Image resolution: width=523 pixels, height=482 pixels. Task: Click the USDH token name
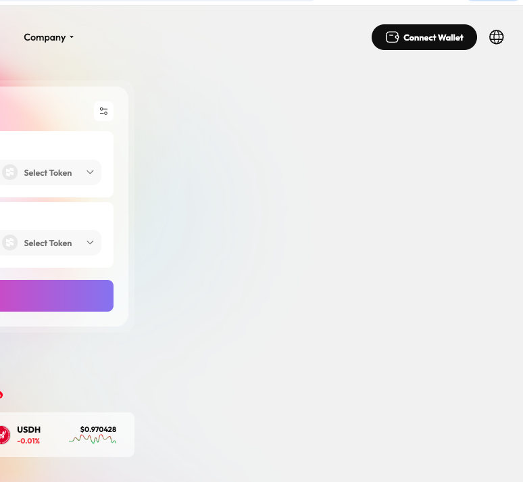(29, 429)
